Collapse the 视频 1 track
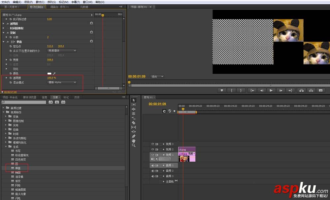Viewport: 330px width, 200px height. click(164, 155)
